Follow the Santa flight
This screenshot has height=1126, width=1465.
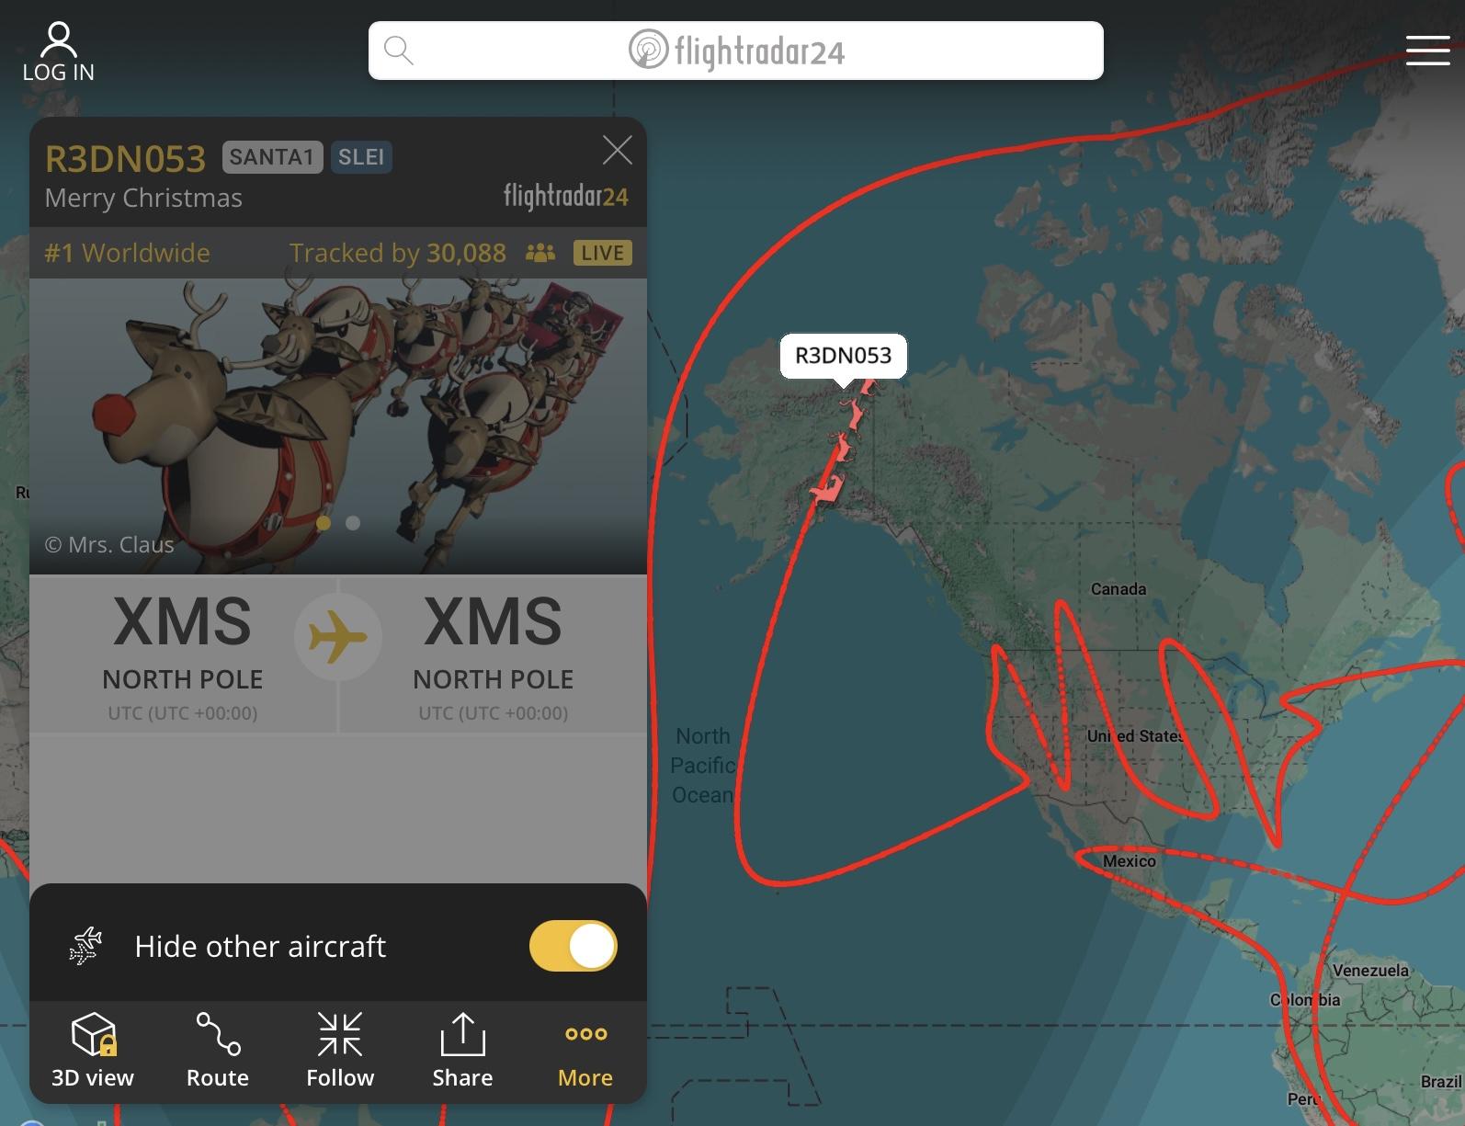tap(340, 1050)
